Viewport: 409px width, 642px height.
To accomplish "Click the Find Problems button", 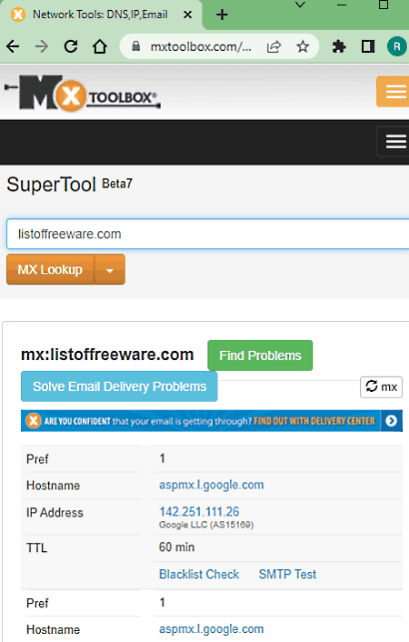I will [x=260, y=356].
